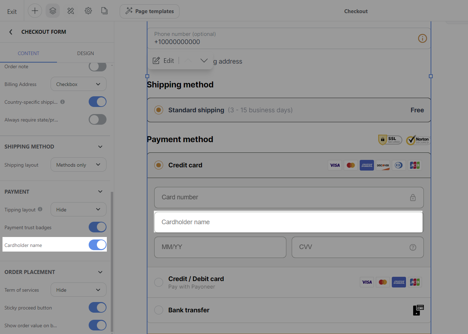Click the Shipping method heading
The height and width of the screenshot is (334, 468).
click(180, 85)
